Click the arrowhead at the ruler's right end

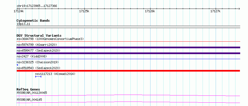(239, 9)
